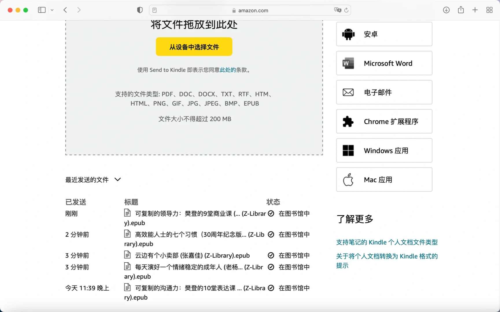Screen dimensions: 500x312
Task: Click the 将文件拖放到此处 heading
Action: [194, 25]
